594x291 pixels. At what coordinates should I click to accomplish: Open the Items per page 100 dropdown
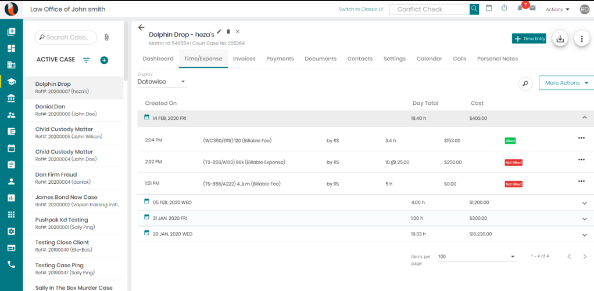coord(477,257)
